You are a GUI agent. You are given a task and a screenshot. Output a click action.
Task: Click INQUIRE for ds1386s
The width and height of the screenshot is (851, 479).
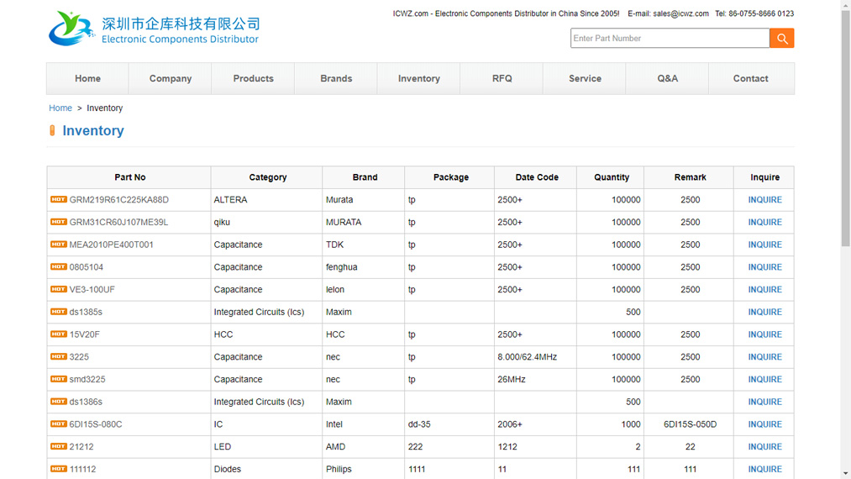point(764,402)
